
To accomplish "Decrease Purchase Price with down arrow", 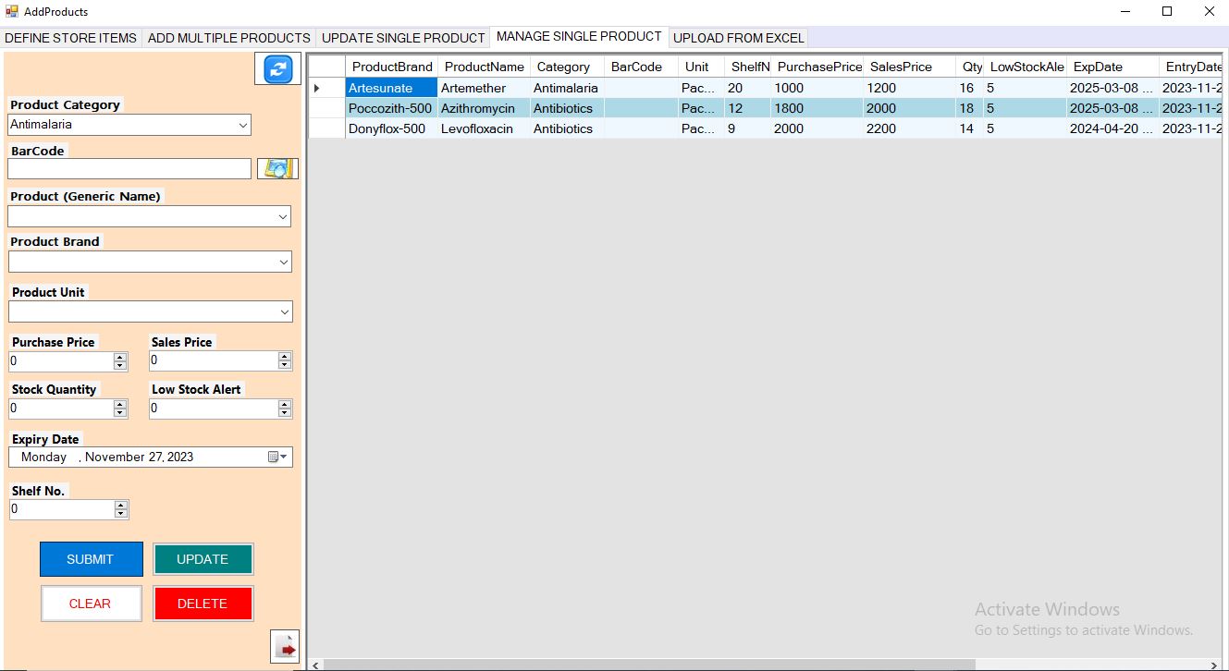I will click(120, 366).
